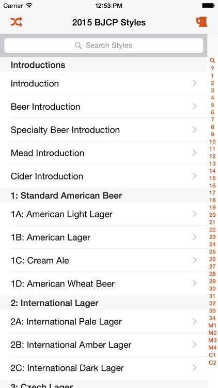Open 2C: International Dark Lager
This screenshot has height=388, width=218.
tap(103, 368)
